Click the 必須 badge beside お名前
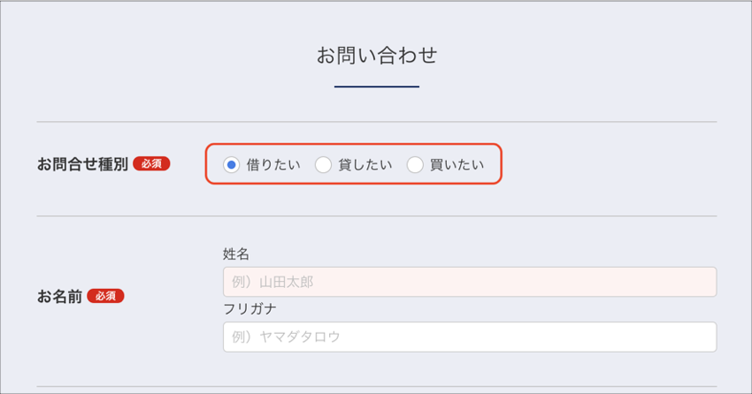This screenshot has width=752, height=394. point(105,296)
